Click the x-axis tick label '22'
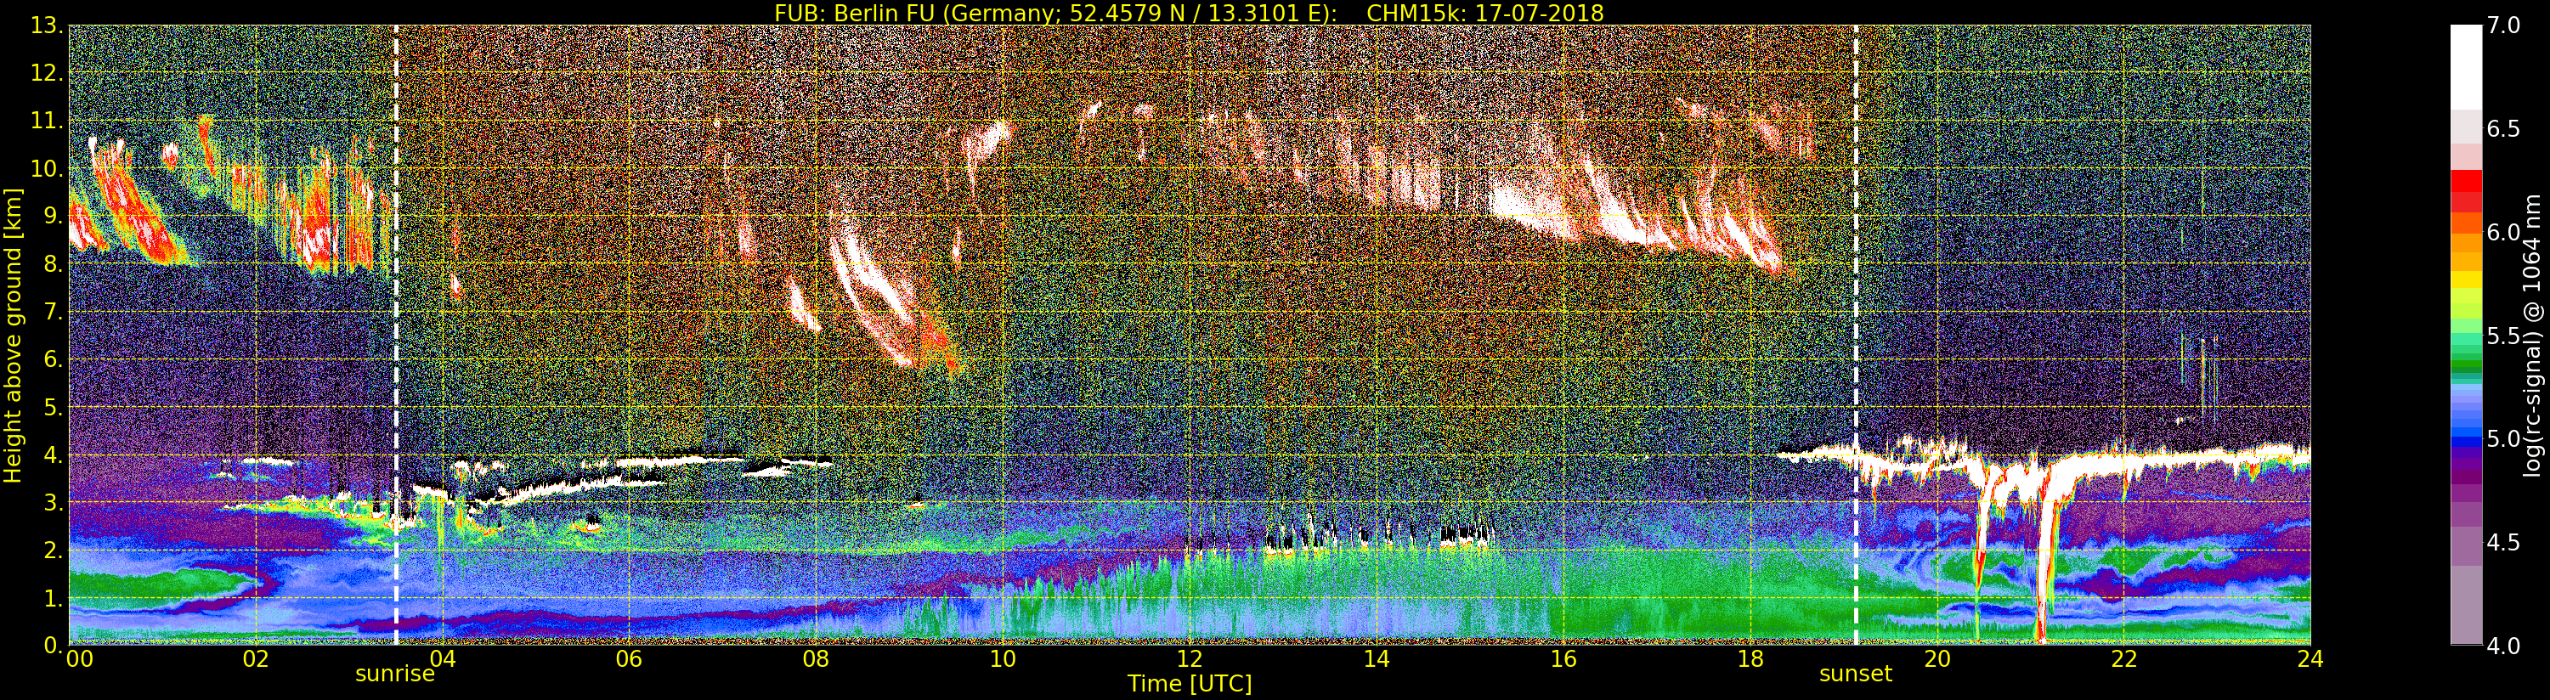Viewport: 2550px width, 700px height. [x=2124, y=659]
